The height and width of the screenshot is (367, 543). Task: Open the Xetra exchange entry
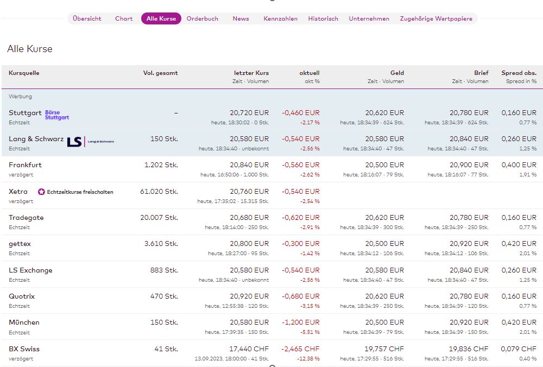click(x=18, y=192)
